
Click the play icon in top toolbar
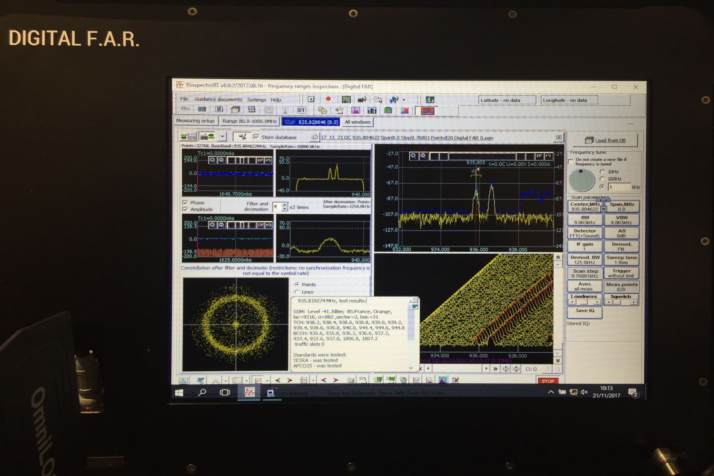pyautogui.click(x=311, y=99)
